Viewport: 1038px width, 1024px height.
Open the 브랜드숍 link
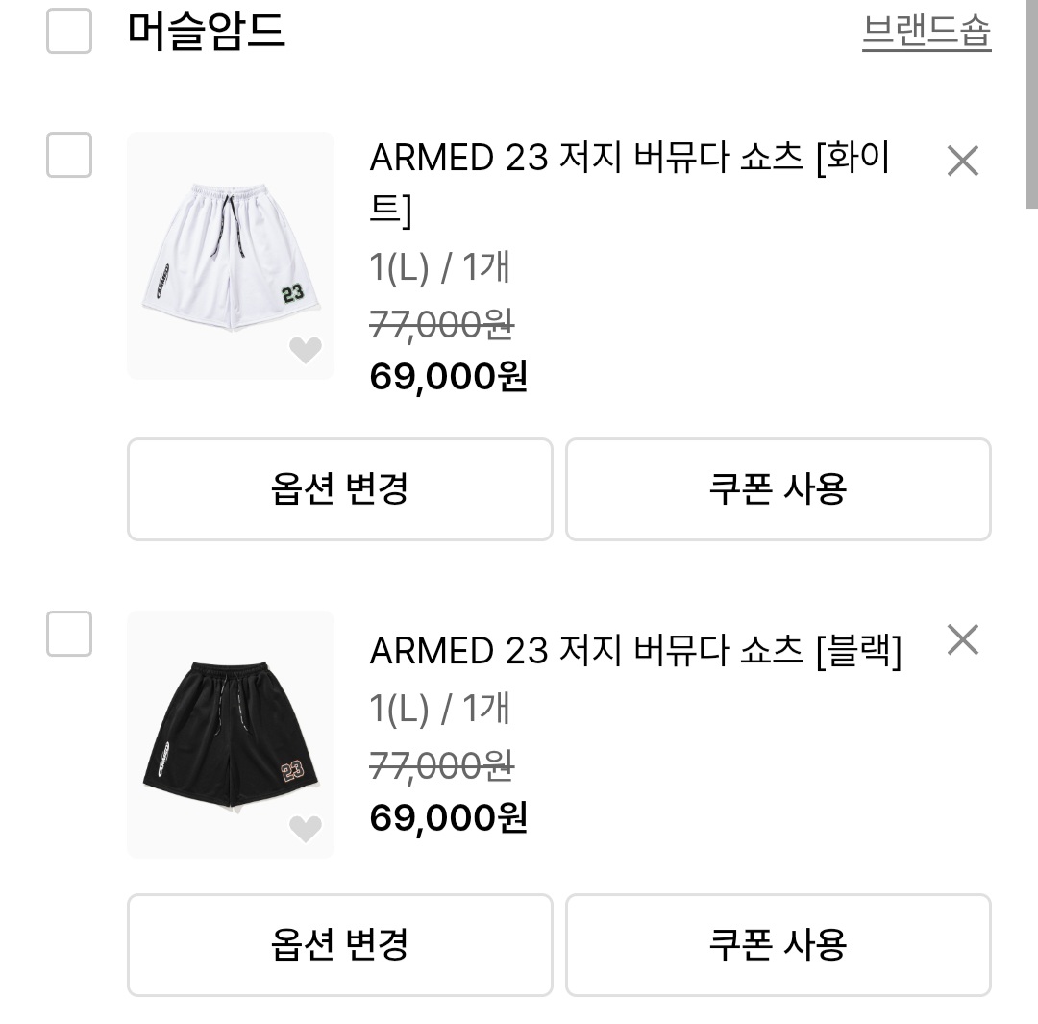click(927, 31)
